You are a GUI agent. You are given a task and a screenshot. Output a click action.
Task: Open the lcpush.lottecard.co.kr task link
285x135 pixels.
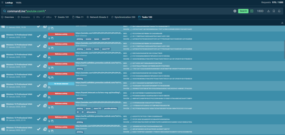pos(98,92)
